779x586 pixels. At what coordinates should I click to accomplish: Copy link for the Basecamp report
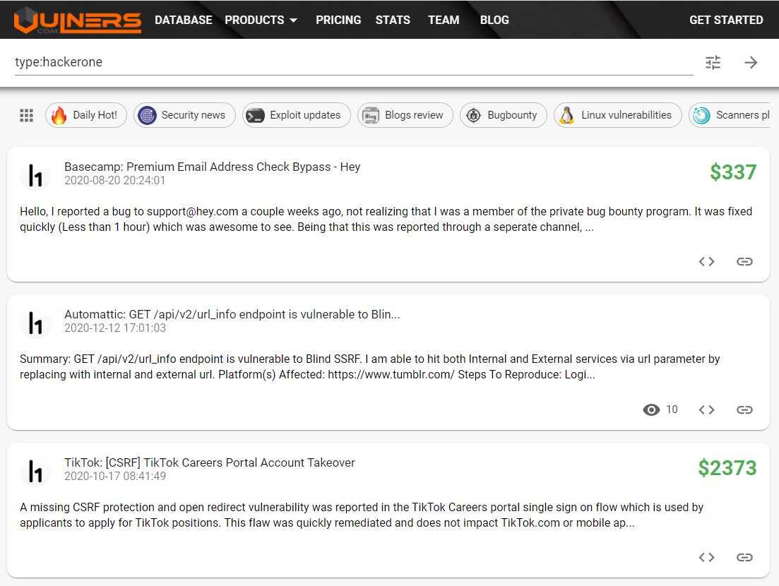(x=744, y=261)
